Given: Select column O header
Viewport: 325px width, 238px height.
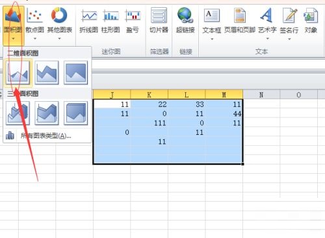Looking at the screenshot, I should [x=299, y=95].
